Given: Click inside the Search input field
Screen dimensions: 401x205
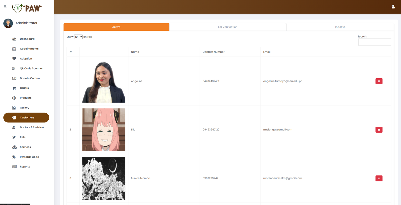Looking at the screenshot, I should (375, 42).
